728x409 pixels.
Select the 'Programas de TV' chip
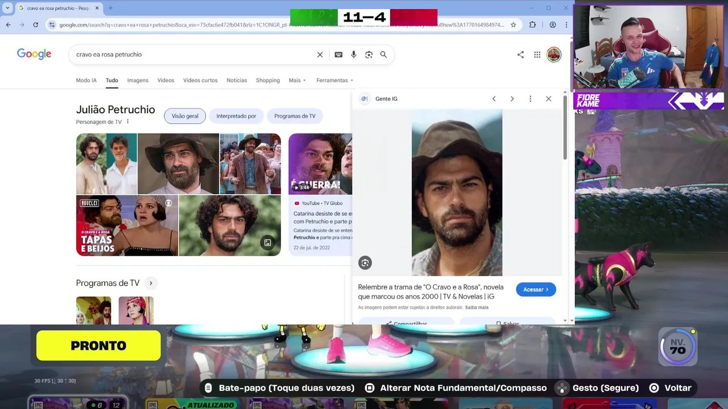point(295,116)
